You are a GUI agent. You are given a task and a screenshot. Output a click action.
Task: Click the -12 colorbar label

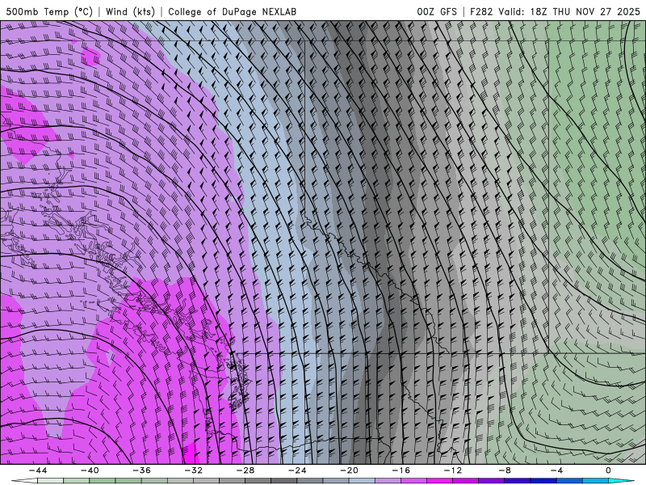[x=453, y=470]
